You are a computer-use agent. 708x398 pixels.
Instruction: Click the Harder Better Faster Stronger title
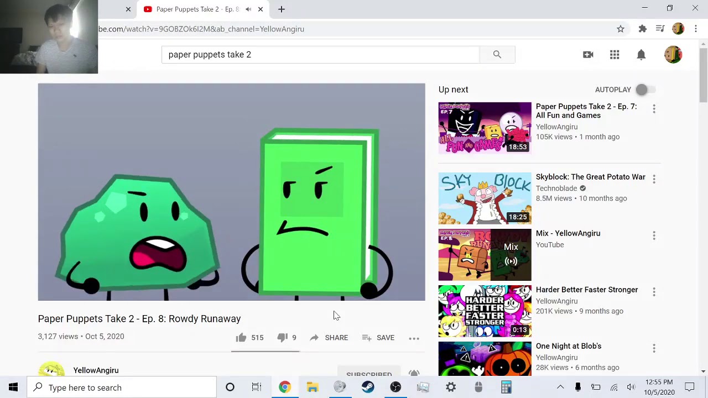587,290
